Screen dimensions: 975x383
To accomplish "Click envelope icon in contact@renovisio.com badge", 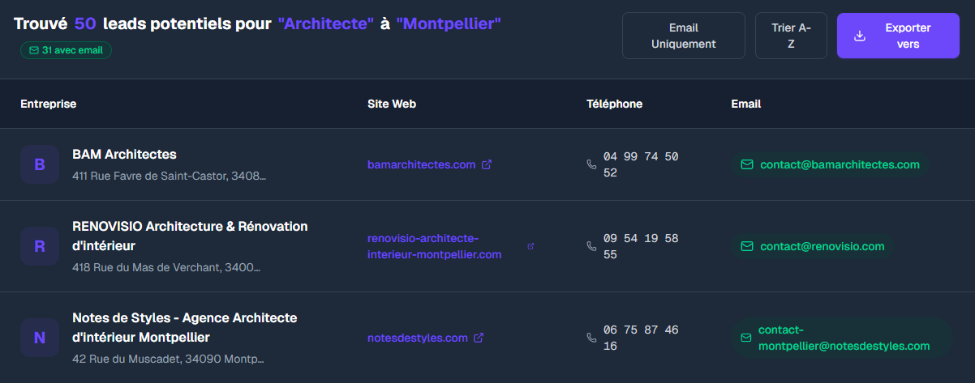I will click(x=747, y=246).
